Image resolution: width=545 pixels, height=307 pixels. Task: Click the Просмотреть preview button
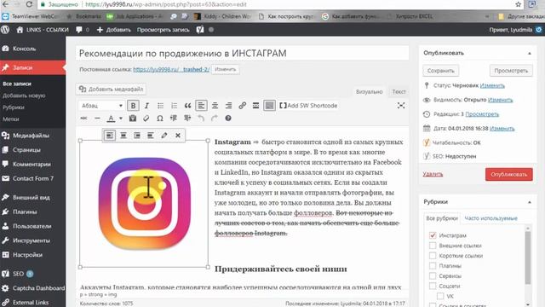click(511, 71)
